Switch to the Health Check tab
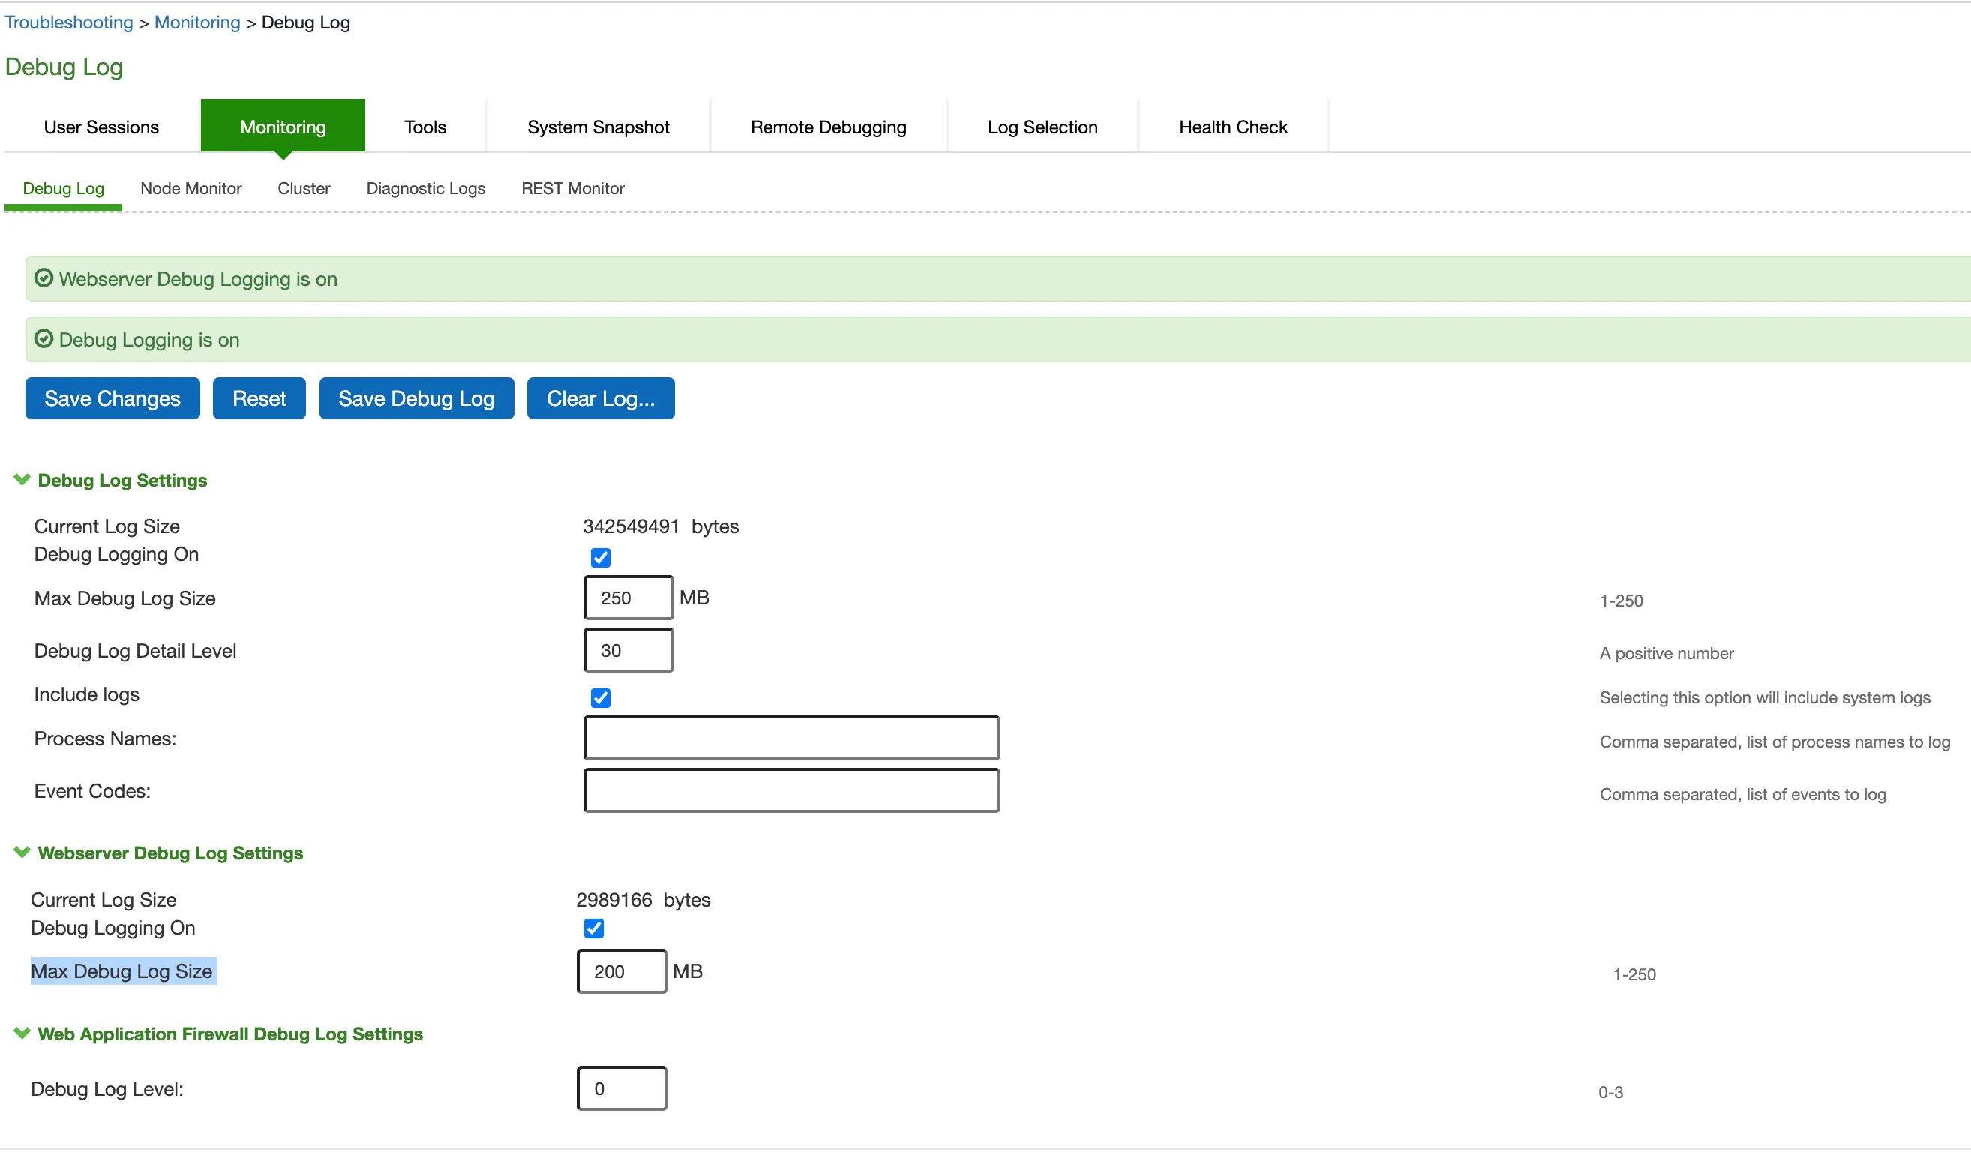Screen dimensions: 1971x1152 [x=1234, y=127]
